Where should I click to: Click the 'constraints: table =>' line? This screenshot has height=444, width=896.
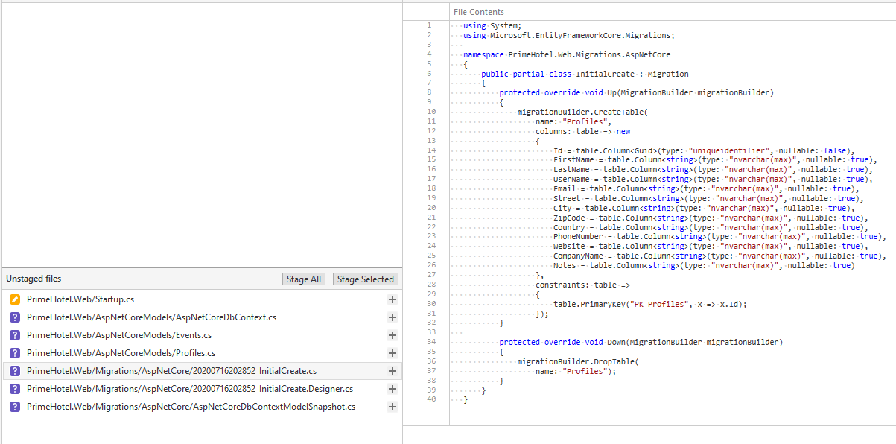point(583,285)
